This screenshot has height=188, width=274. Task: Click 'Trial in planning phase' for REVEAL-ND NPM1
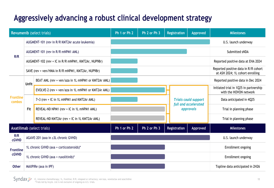coord(238,109)
